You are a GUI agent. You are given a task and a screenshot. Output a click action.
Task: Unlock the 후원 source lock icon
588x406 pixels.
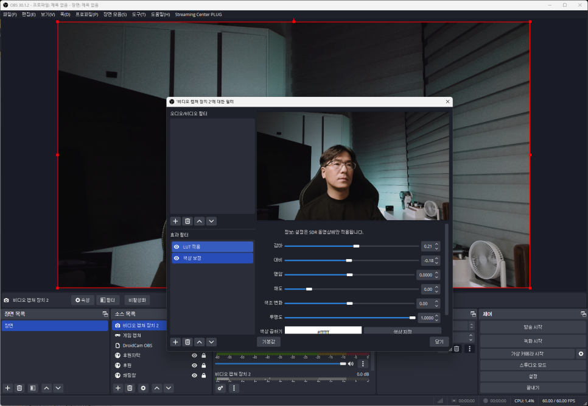click(204, 365)
